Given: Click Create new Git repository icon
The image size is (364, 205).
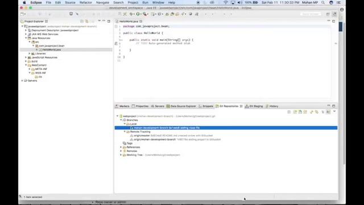Looking at the screenshot, I should [x=305, y=112].
